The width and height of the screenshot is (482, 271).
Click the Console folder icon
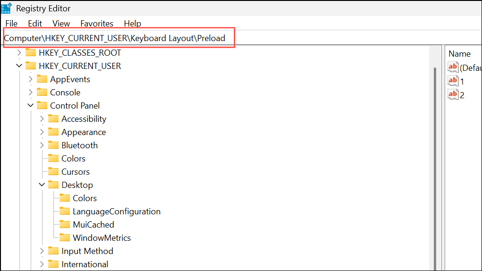pyautogui.click(x=42, y=92)
